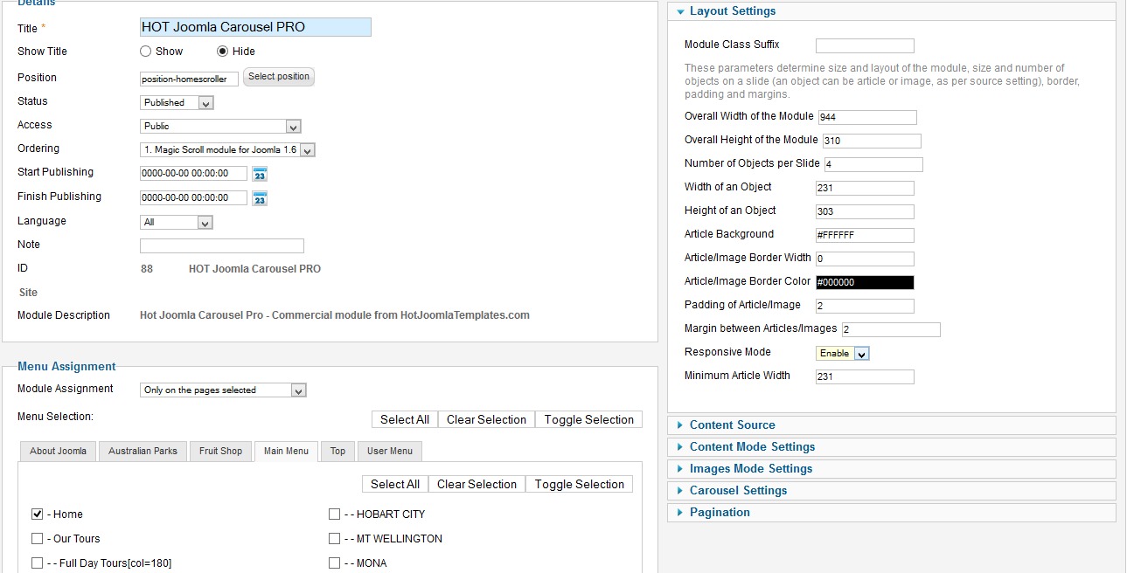Click the module ID value 88
The height and width of the screenshot is (573, 1127).
[x=147, y=269]
